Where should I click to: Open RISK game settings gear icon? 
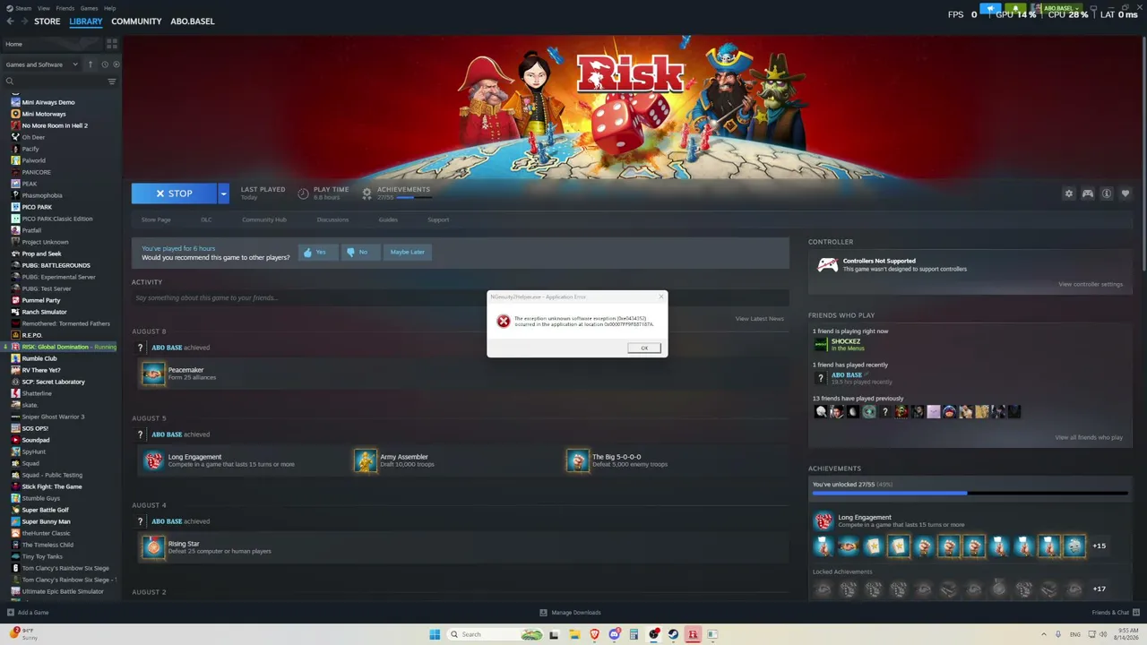click(1068, 193)
